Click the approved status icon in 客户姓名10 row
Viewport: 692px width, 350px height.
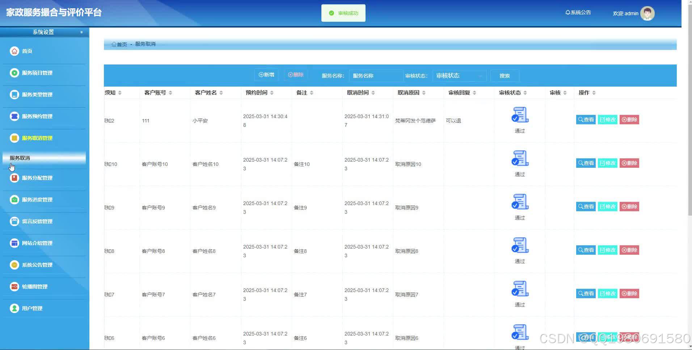[x=520, y=158]
